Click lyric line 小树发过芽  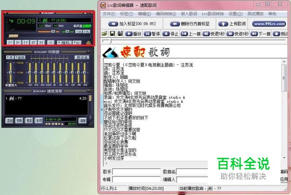tap(114, 158)
